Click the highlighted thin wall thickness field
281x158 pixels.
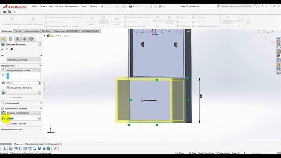[22, 118]
